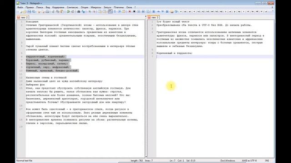Click the h2 tag toolbar button
This screenshot has height=163, width=291.
pos(203,12)
